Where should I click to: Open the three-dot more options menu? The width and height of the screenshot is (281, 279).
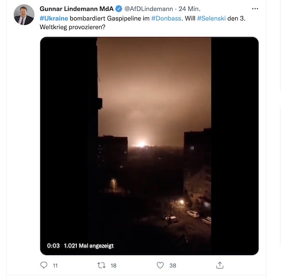tap(255, 8)
